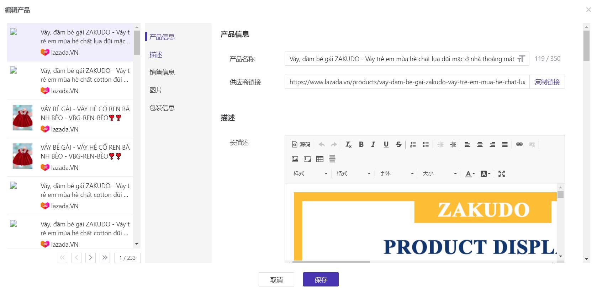Click the 供应商链接 supplier URL field
This screenshot has width=597, height=295.
(407, 82)
